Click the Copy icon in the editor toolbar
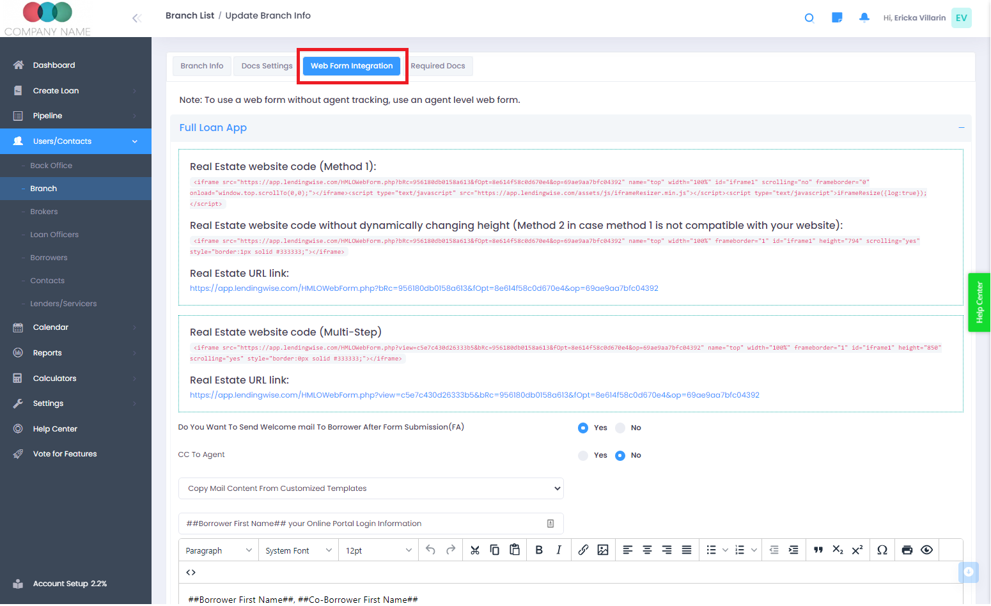Viewport: 991px width, 606px height. (x=494, y=550)
